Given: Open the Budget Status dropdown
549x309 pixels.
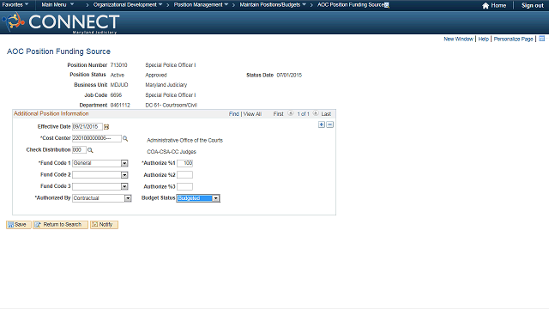Looking at the screenshot, I should tap(216, 198).
